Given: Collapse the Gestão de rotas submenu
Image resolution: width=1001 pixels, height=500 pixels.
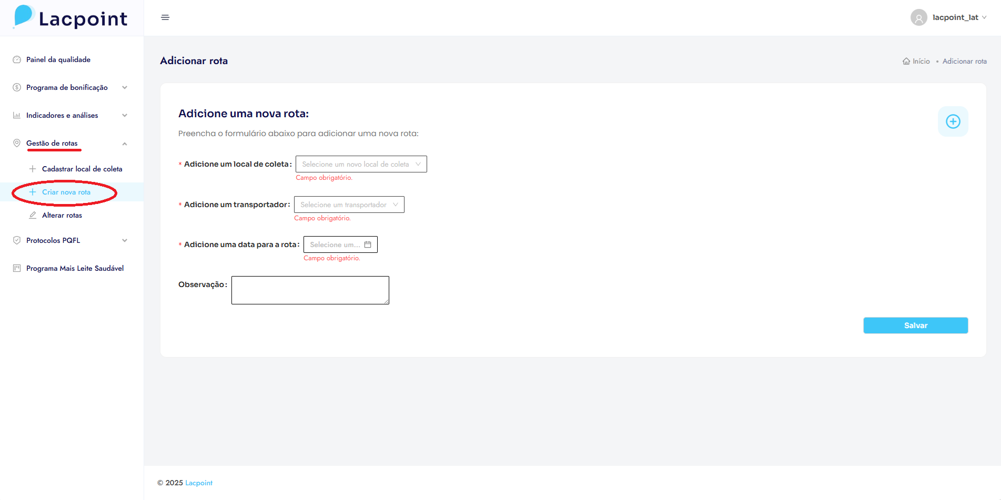Looking at the screenshot, I should [125, 144].
